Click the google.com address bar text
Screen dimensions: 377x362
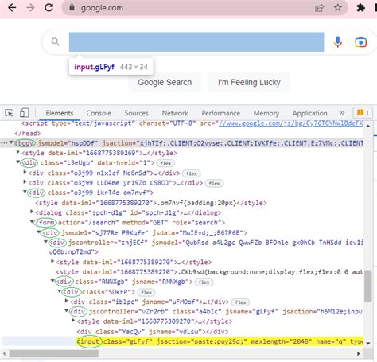102,8
